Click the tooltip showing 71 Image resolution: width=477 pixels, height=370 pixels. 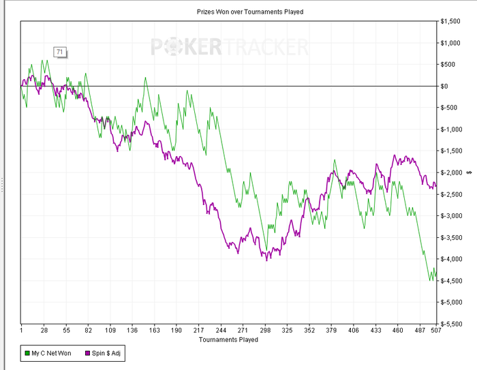tap(60, 52)
